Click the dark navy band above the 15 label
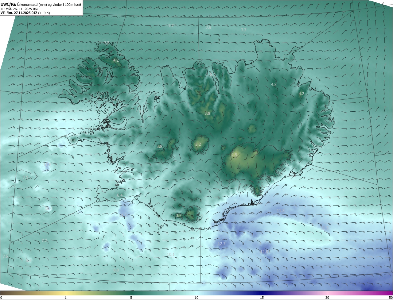 click(x=262, y=293)
